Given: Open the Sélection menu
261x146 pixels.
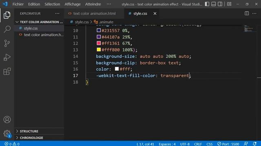Looking at the screenshot, I should (x=52, y=4).
